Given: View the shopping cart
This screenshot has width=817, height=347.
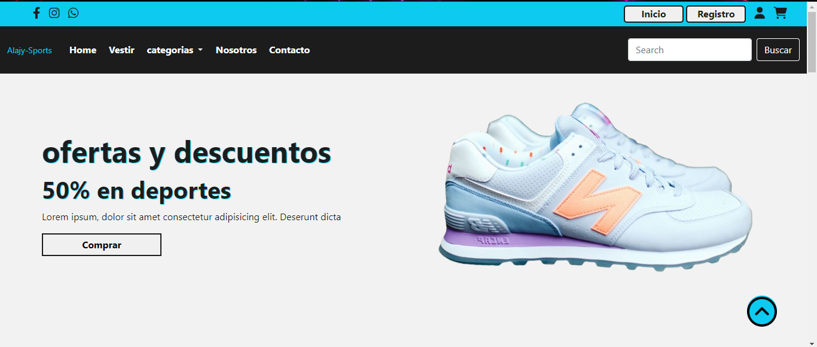Looking at the screenshot, I should (x=781, y=13).
